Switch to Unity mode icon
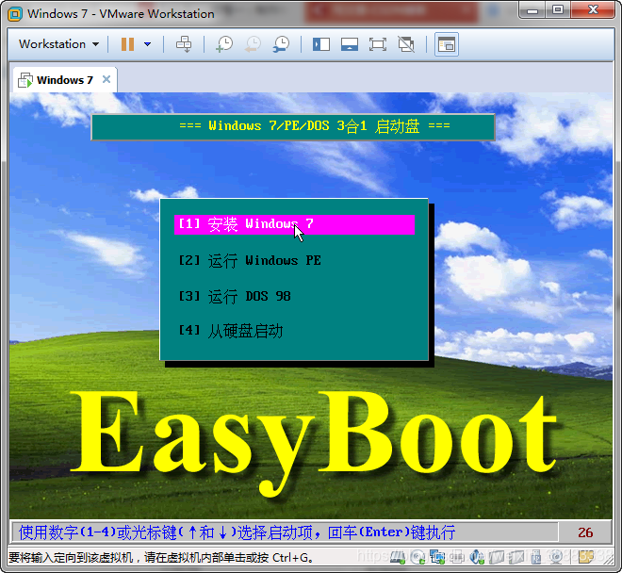The width and height of the screenshot is (622, 573). coord(406,44)
